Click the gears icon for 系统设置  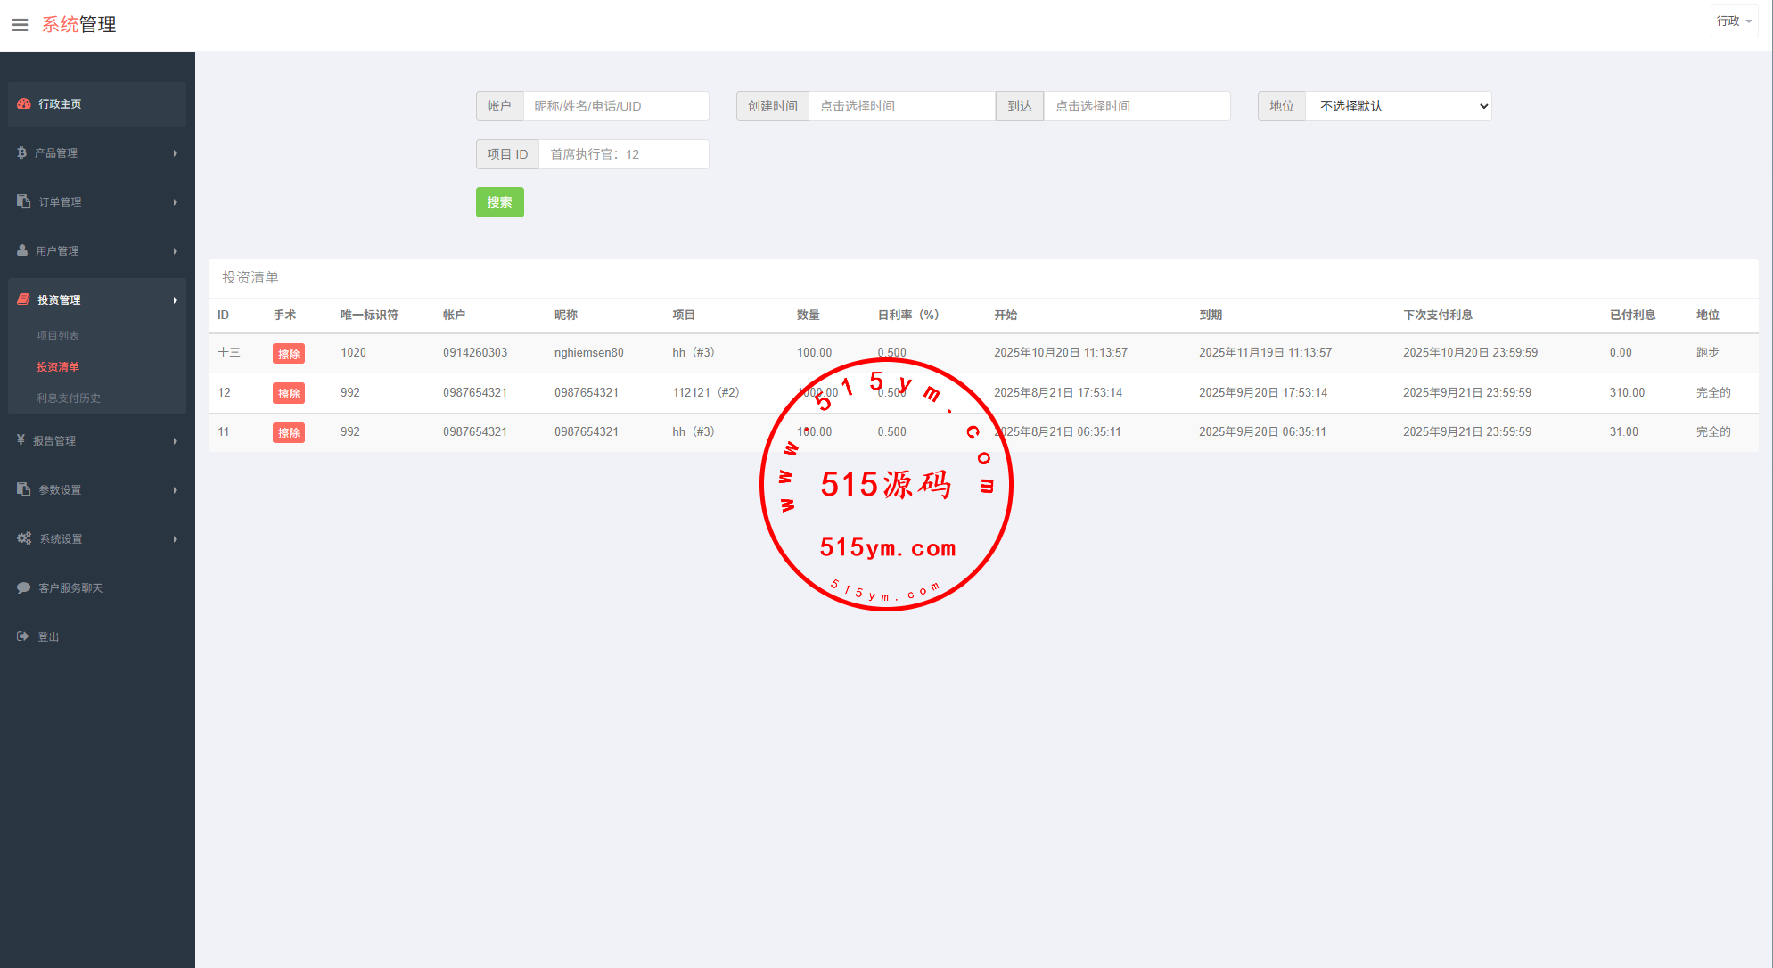coord(24,538)
